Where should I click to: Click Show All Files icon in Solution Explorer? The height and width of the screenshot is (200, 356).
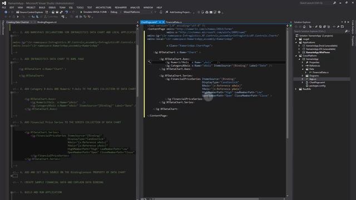(x=329, y=27)
